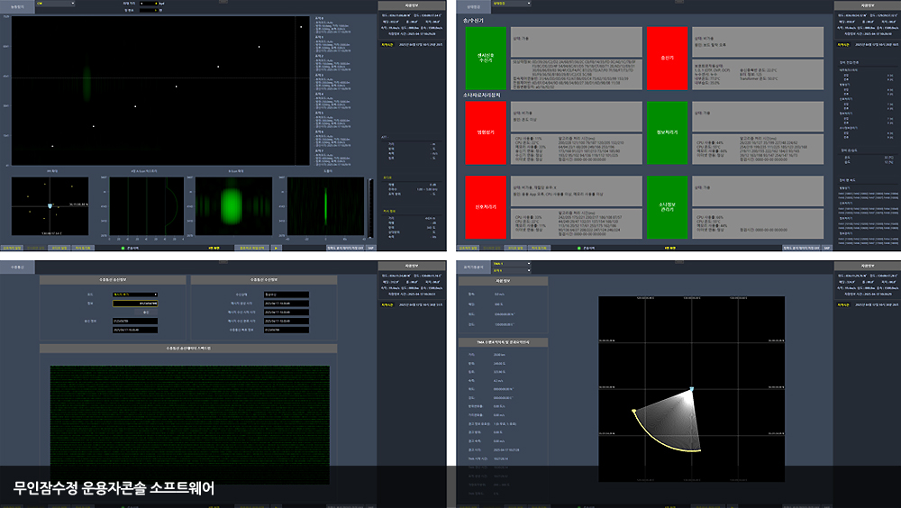901x508 pixels.
Task: Click the own-ship info header in sonar detection panel
Action: tap(412, 5)
